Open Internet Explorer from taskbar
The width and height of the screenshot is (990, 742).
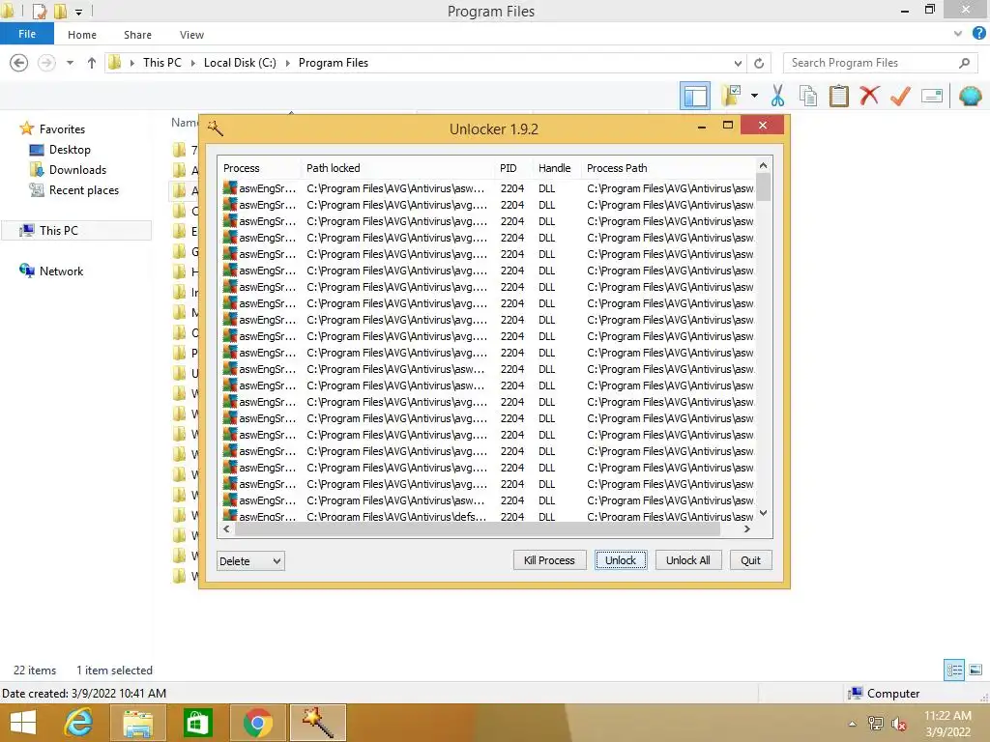(x=78, y=723)
